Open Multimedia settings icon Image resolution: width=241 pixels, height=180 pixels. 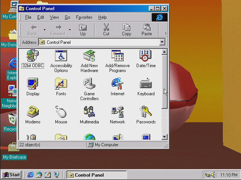[x=89, y=112]
